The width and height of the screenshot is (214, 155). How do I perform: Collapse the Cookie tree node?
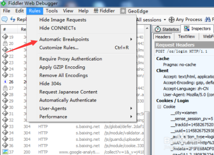(x=159, y=107)
